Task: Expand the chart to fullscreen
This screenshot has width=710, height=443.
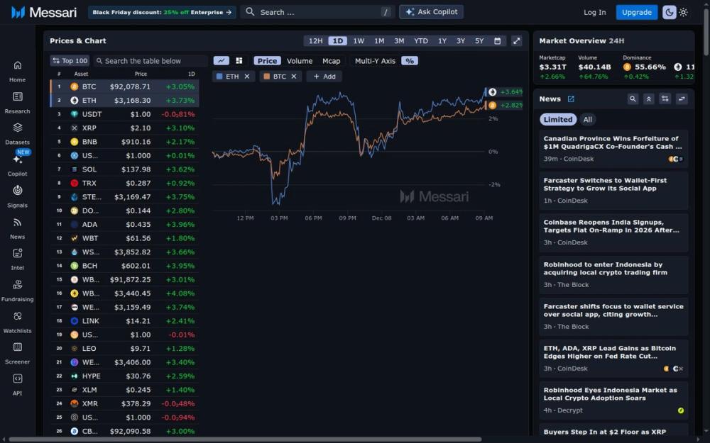Action: pos(516,40)
